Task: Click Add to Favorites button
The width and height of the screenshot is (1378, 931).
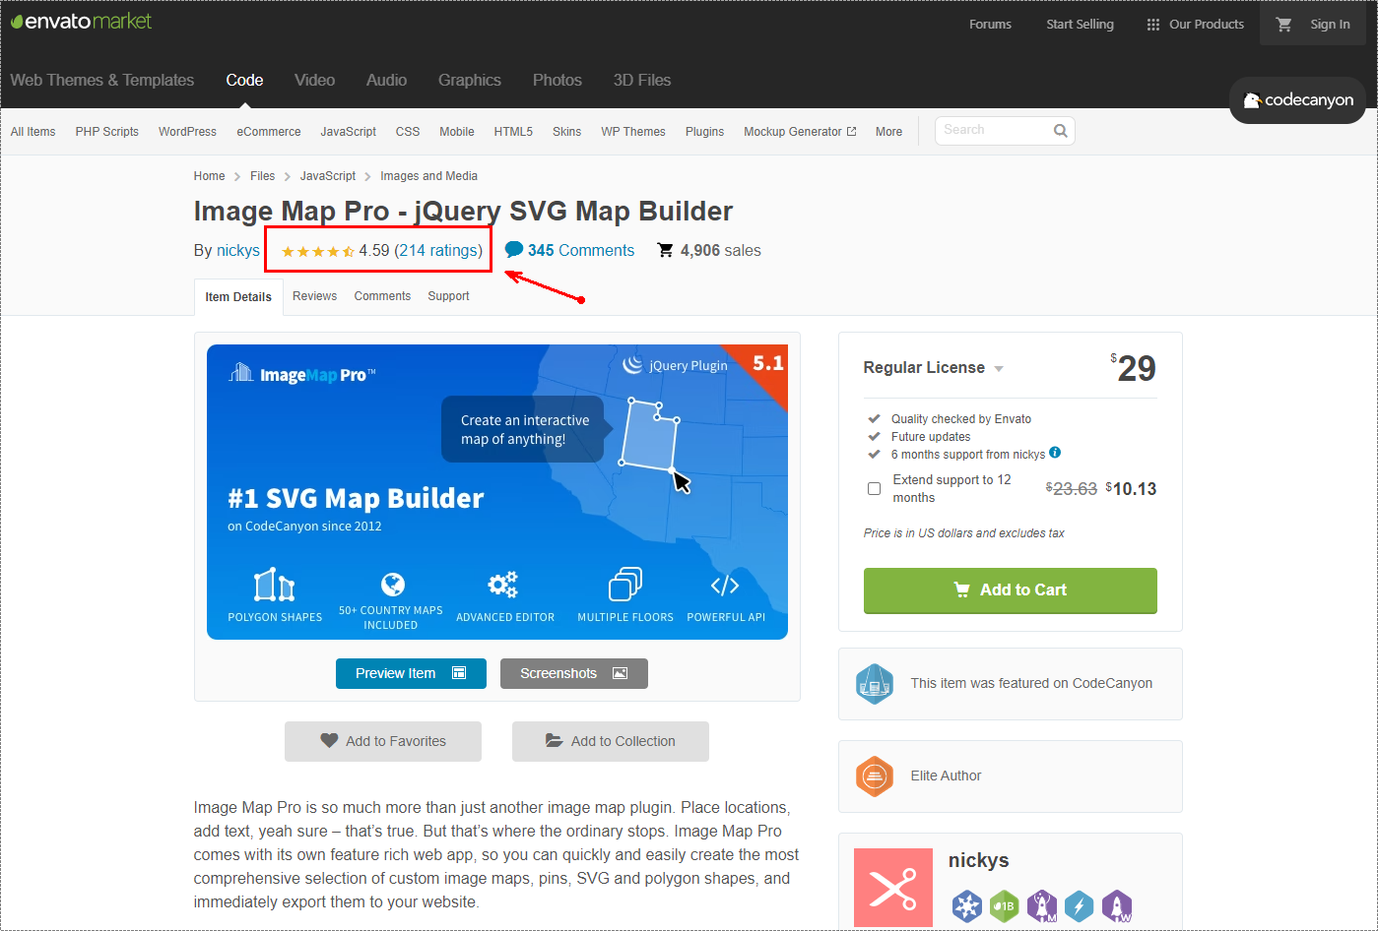Action: (x=383, y=741)
